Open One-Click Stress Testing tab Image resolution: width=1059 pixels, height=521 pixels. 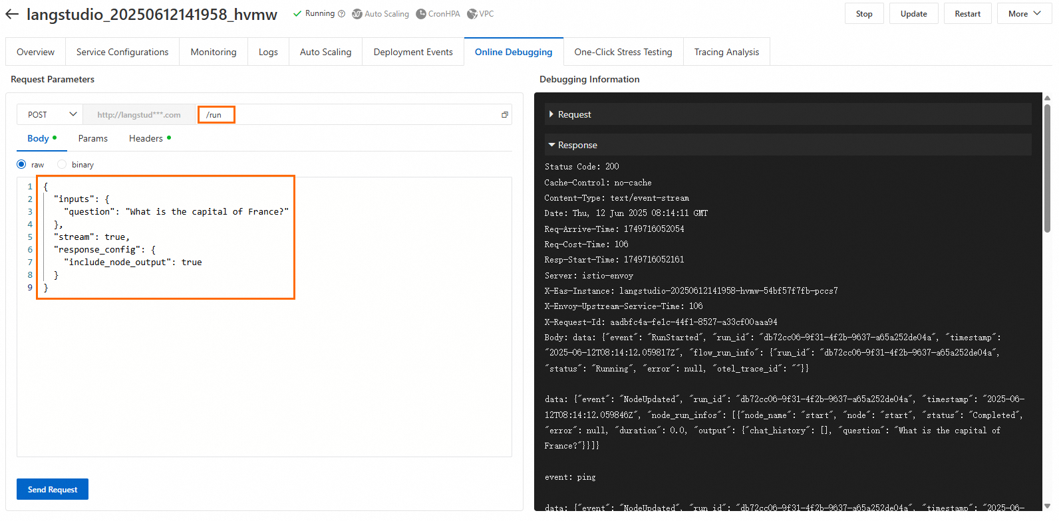click(x=623, y=52)
